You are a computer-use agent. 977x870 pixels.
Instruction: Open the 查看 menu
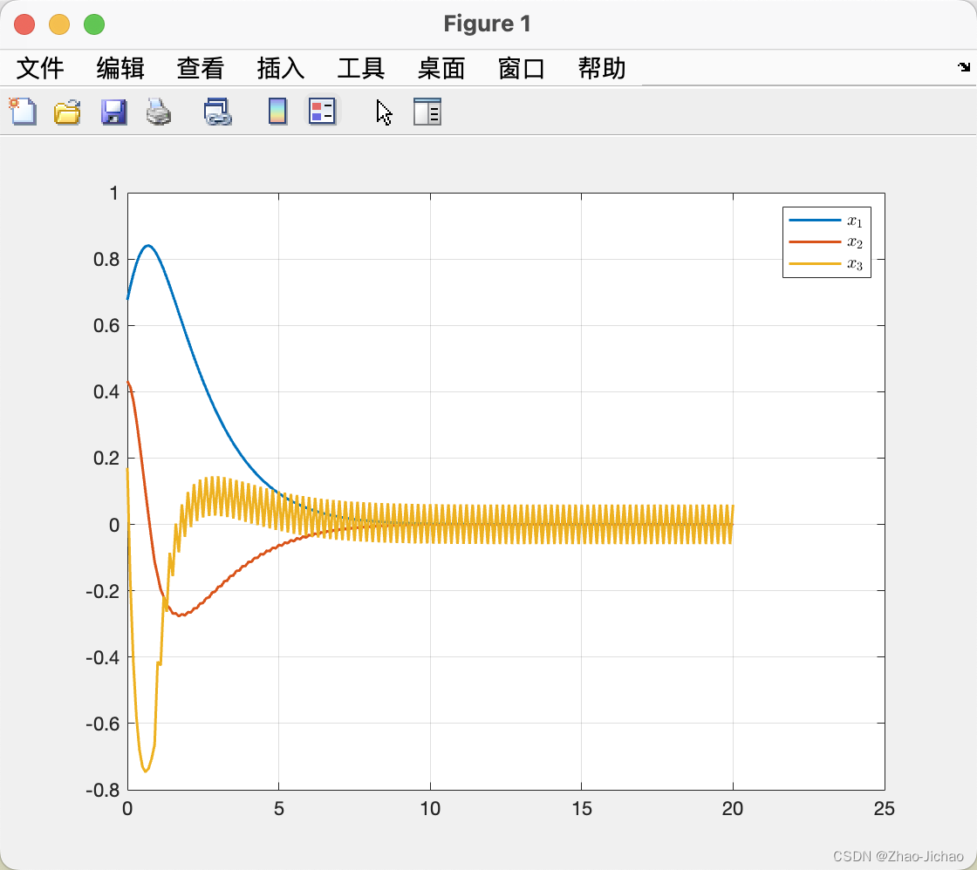[x=201, y=68]
